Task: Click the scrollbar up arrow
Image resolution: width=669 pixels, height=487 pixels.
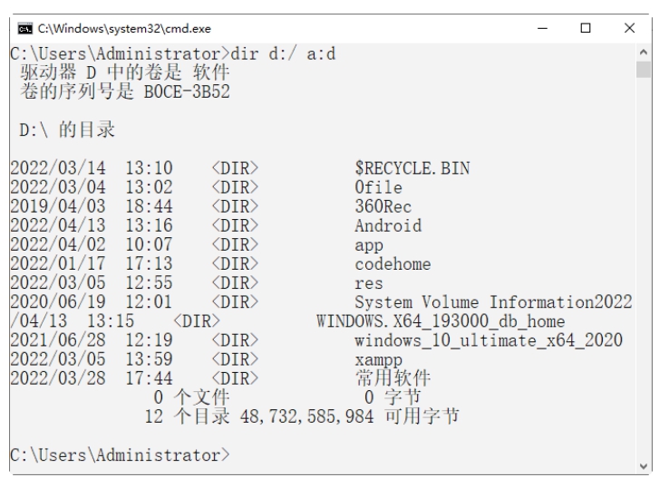Action: coord(643,53)
